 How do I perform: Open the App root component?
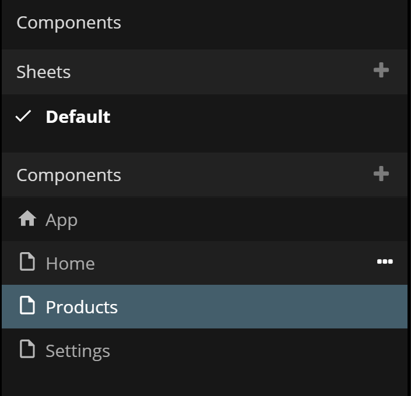[61, 220]
